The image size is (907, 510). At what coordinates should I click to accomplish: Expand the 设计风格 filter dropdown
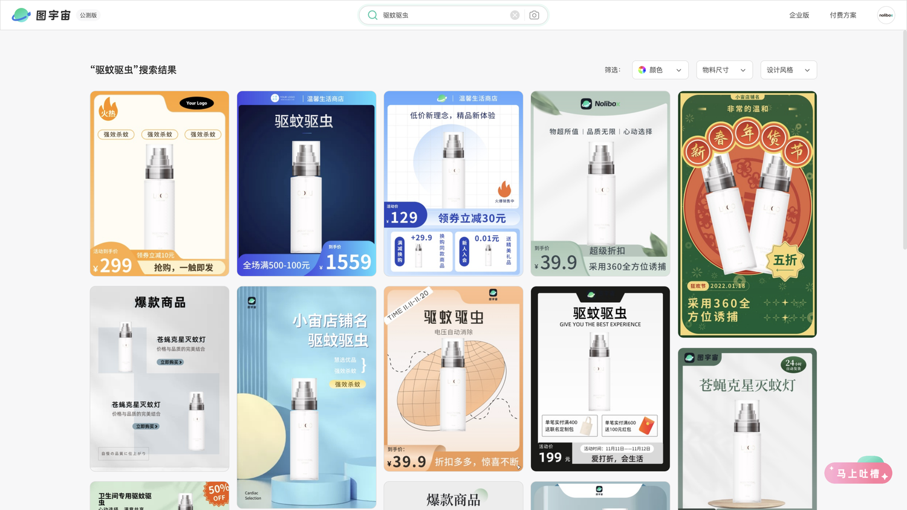pos(788,70)
